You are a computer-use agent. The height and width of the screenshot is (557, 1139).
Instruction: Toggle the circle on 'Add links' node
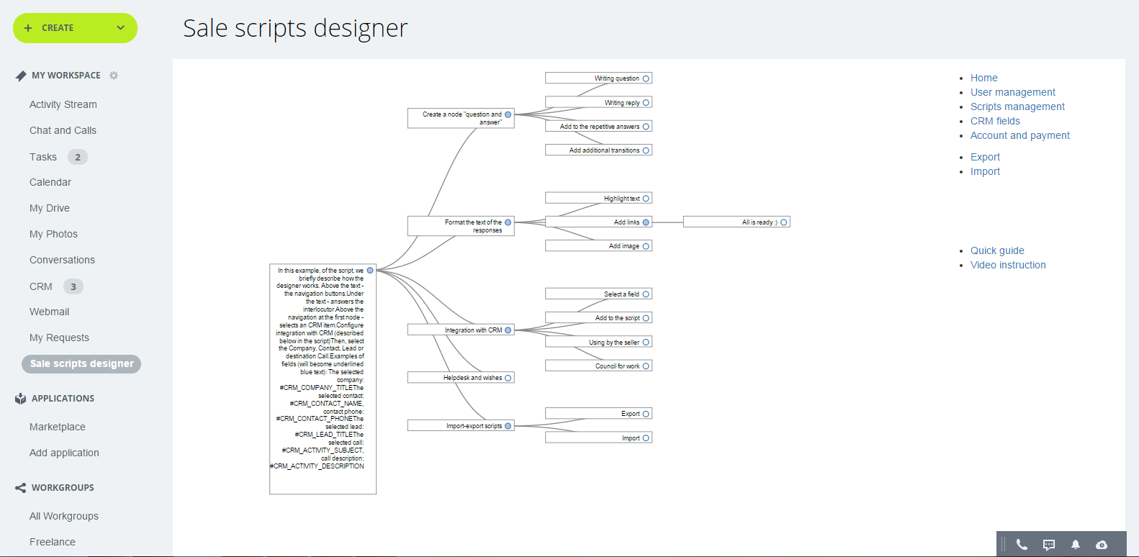[x=646, y=222]
